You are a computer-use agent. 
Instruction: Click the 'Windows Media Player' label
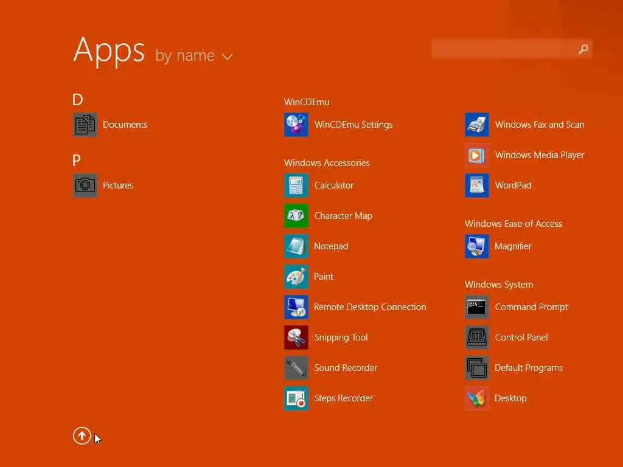click(539, 155)
